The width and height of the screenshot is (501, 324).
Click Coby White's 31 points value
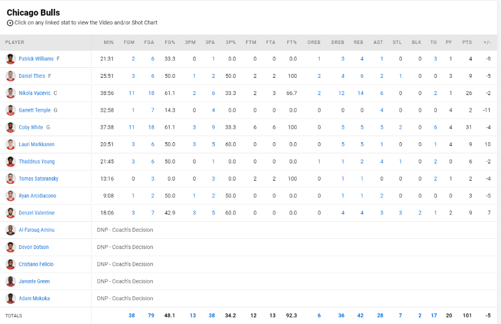point(469,127)
